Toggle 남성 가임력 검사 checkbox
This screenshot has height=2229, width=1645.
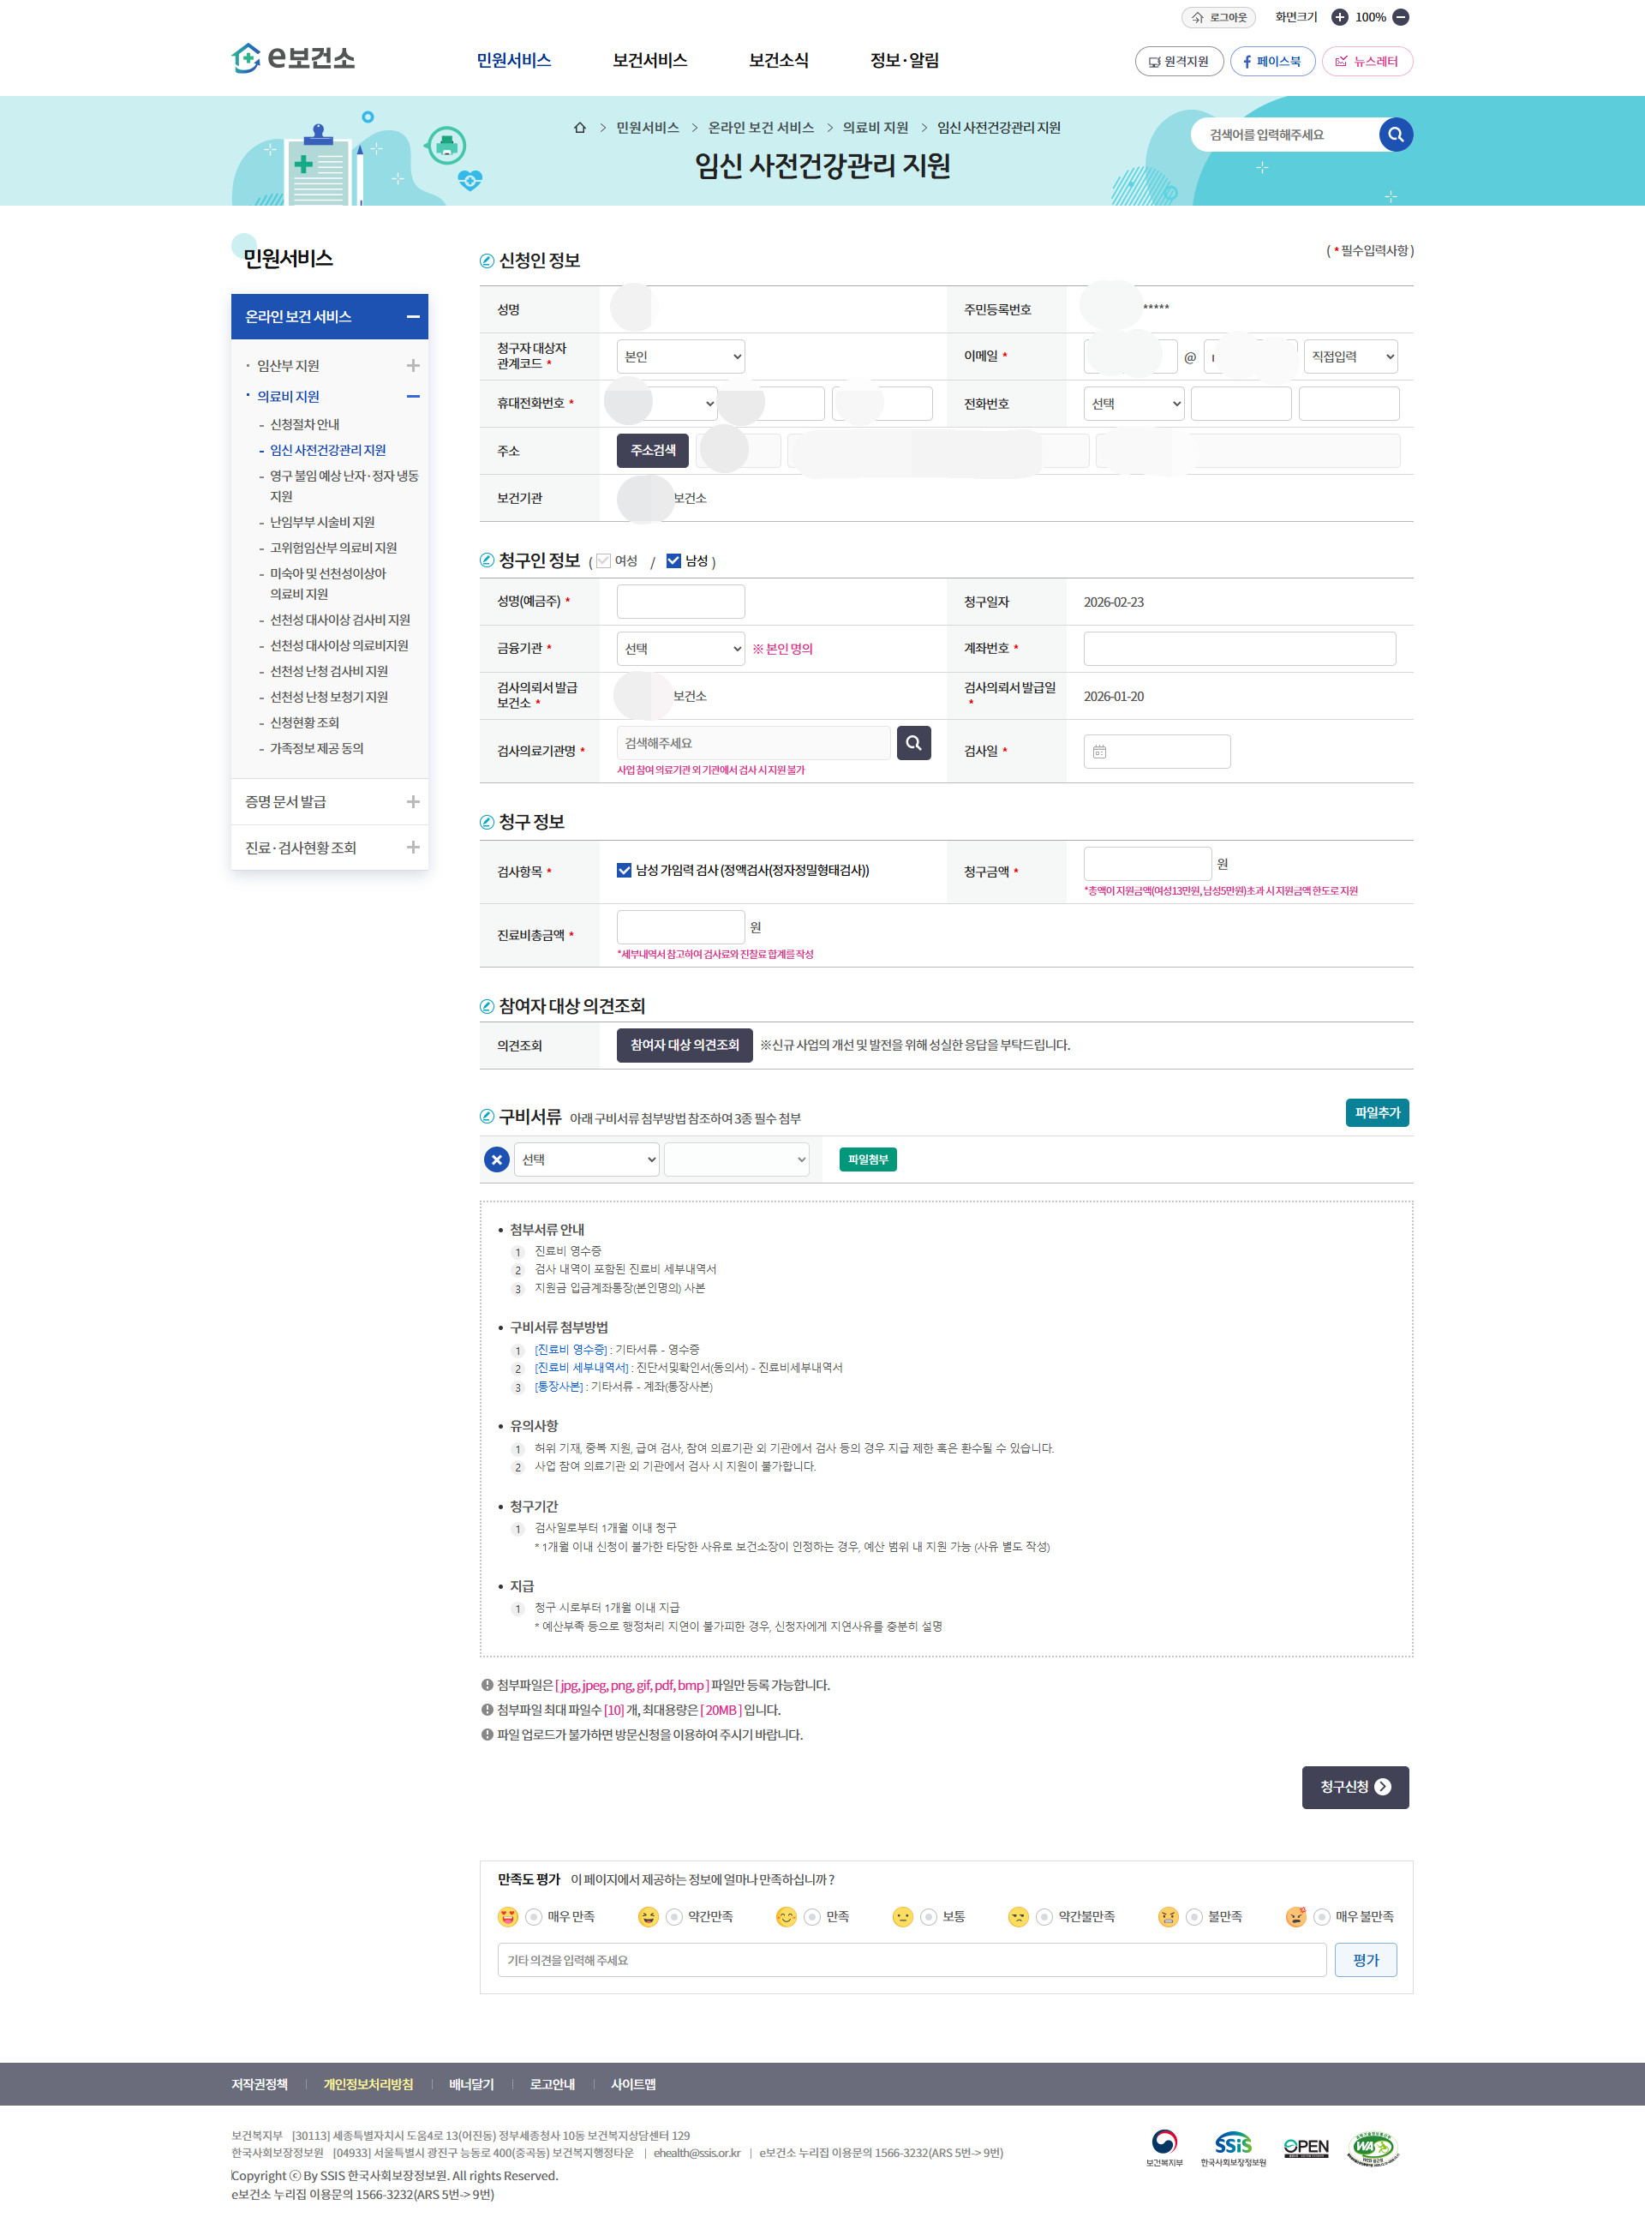[x=625, y=871]
